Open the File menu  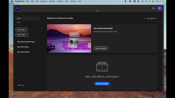(x=27, y=1)
